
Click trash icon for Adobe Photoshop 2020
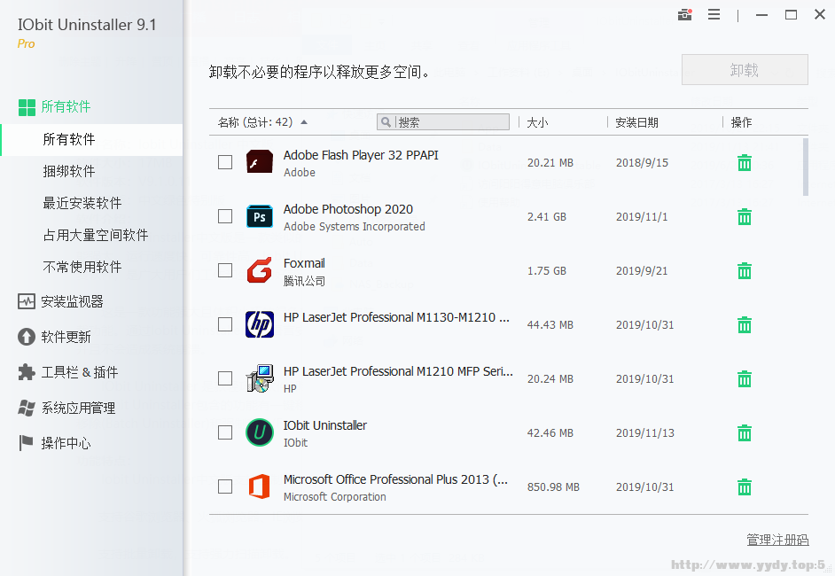click(x=745, y=217)
